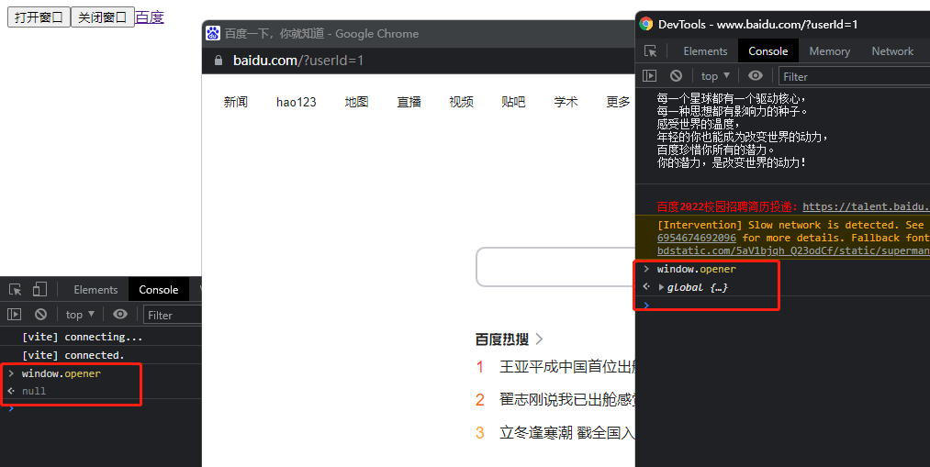Open the bdstatic.com font URL link
930x467 pixels.
click(x=793, y=250)
